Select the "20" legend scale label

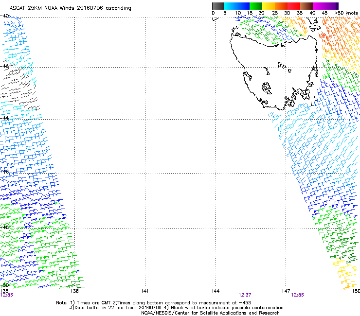tap(261, 13)
